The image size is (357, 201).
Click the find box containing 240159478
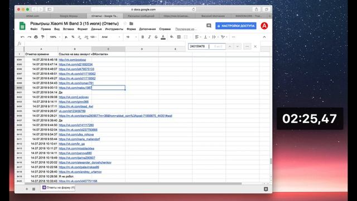[207, 46]
